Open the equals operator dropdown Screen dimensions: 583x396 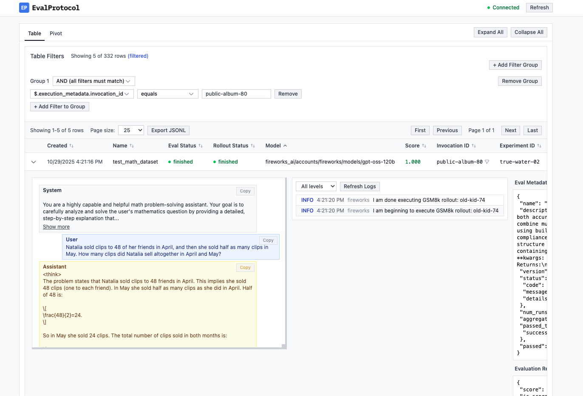click(x=168, y=94)
